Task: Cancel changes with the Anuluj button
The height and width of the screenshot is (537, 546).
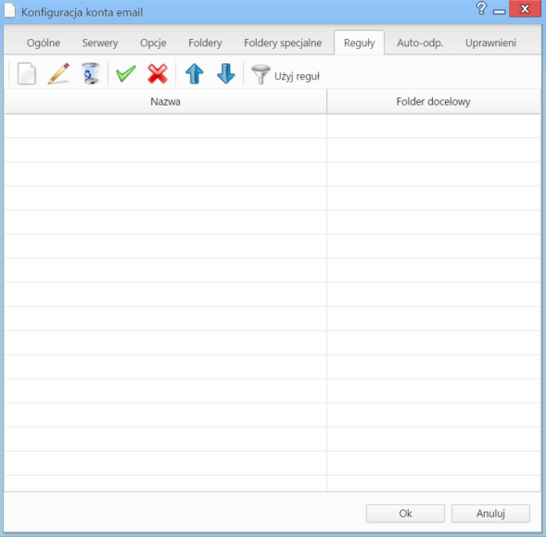Action: pos(490,513)
